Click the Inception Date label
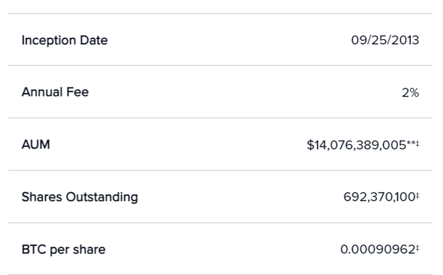The image size is (443, 275). (65, 40)
